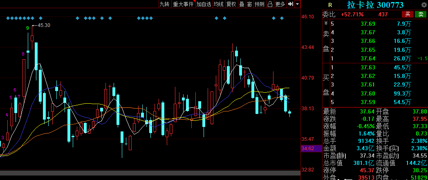
Task: Expand the 重大事件 major events menu
Action: pyautogui.click(x=183, y=4)
